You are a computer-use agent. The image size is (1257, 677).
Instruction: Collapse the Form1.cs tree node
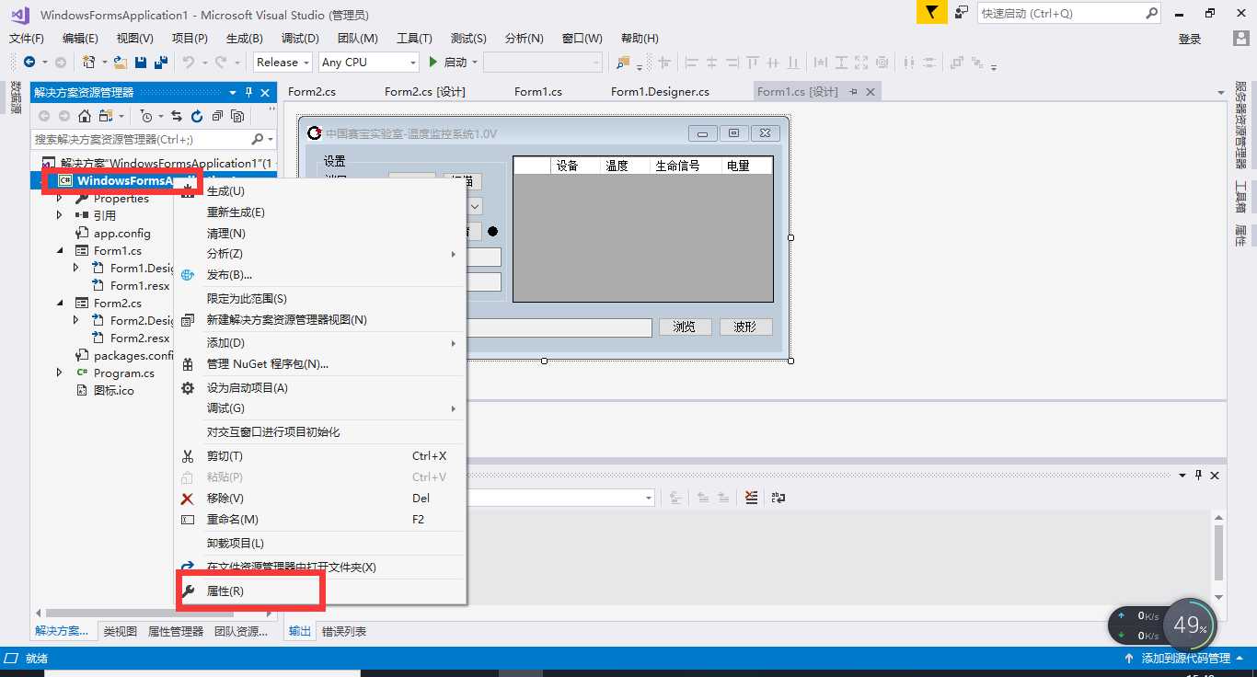click(60, 250)
